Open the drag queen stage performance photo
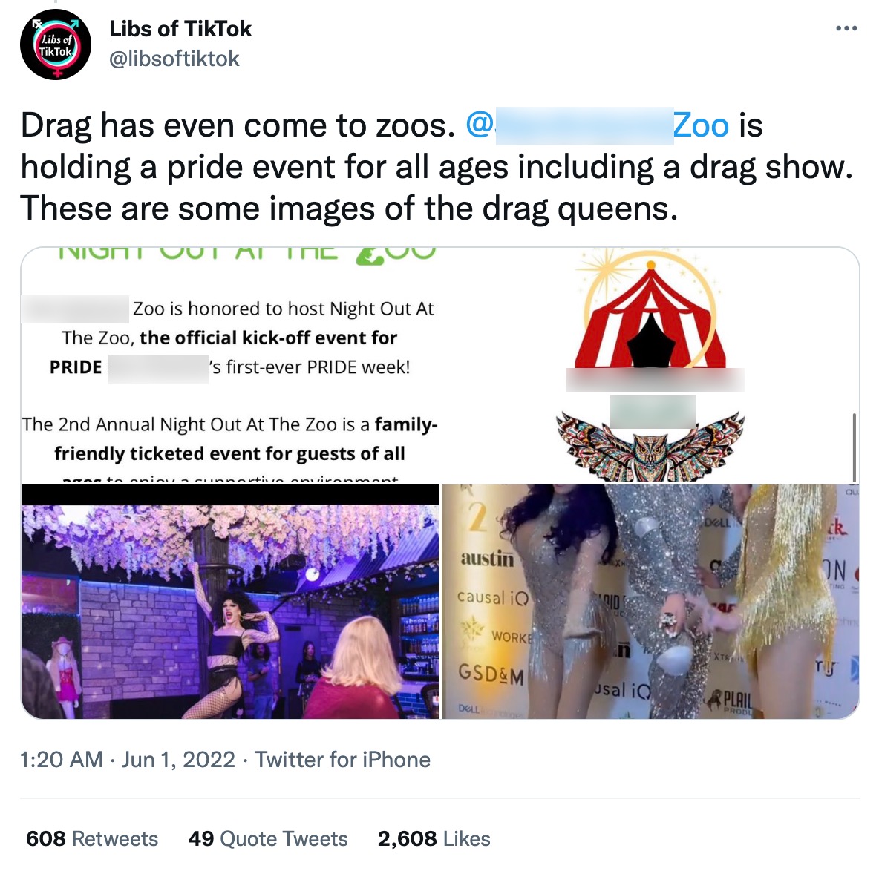This screenshot has width=879, height=874. pos(230,601)
